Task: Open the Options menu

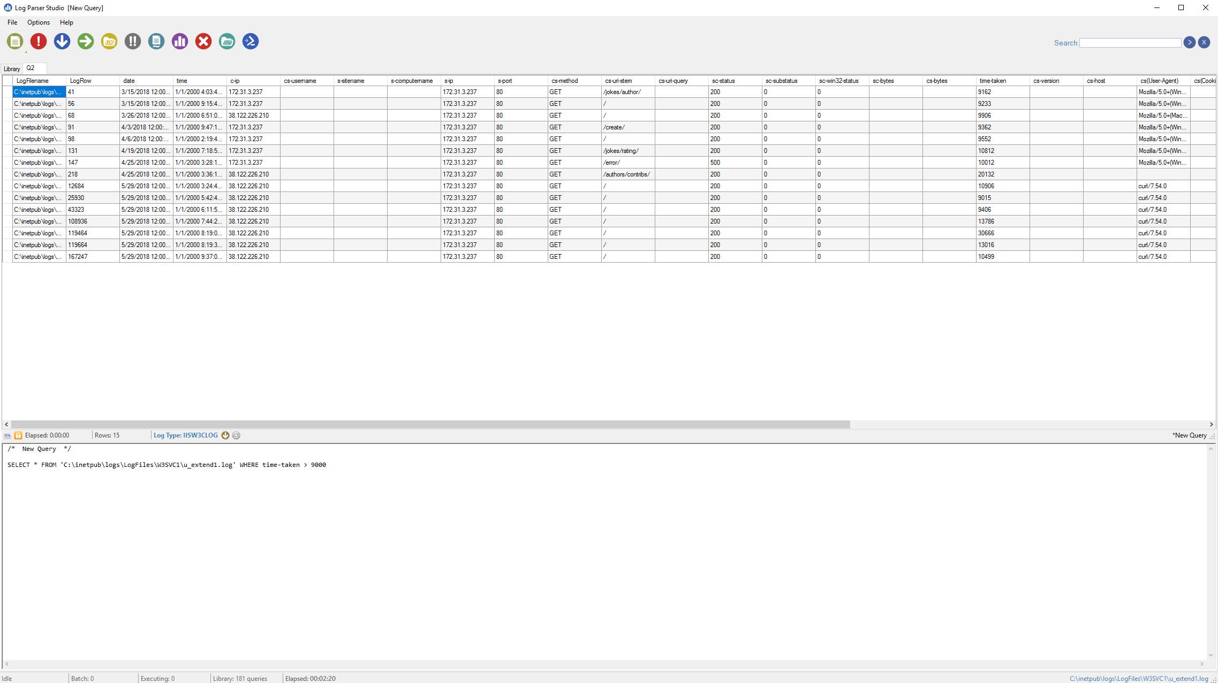Action: [x=38, y=22]
